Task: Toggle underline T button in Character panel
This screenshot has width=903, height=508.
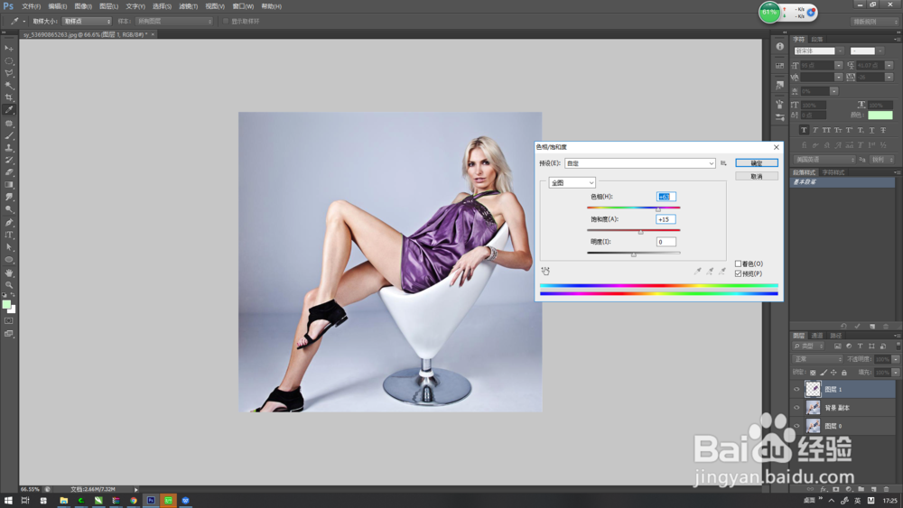Action: 872,131
